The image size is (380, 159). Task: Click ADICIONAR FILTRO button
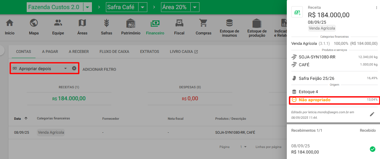pyautogui.click(x=99, y=69)
